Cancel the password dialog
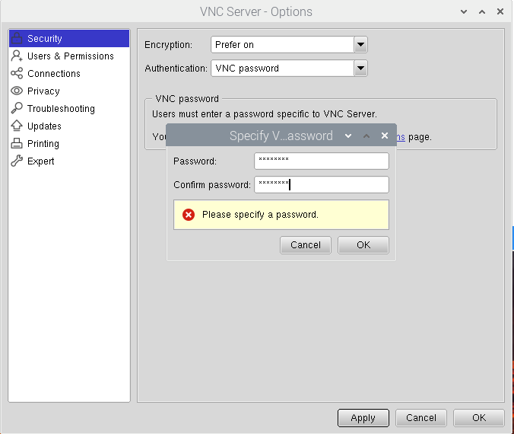 click(306, 244)
